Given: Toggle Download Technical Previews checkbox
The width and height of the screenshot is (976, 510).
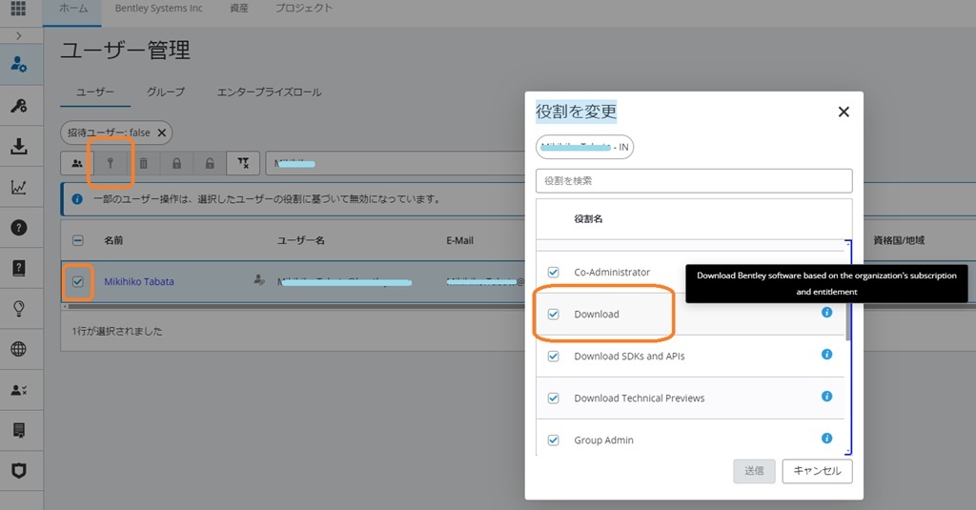Looking at the screenshot, I should 553,398.
